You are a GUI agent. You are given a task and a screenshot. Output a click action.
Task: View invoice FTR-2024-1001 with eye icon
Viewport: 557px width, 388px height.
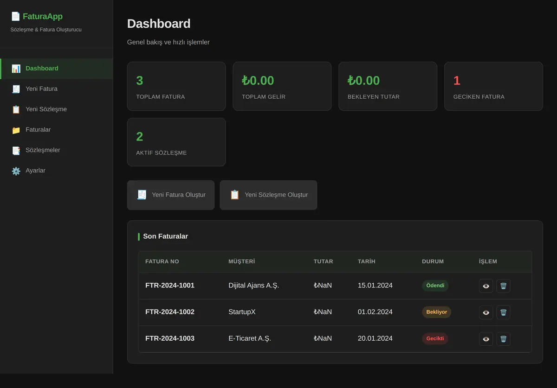(486, 286)
